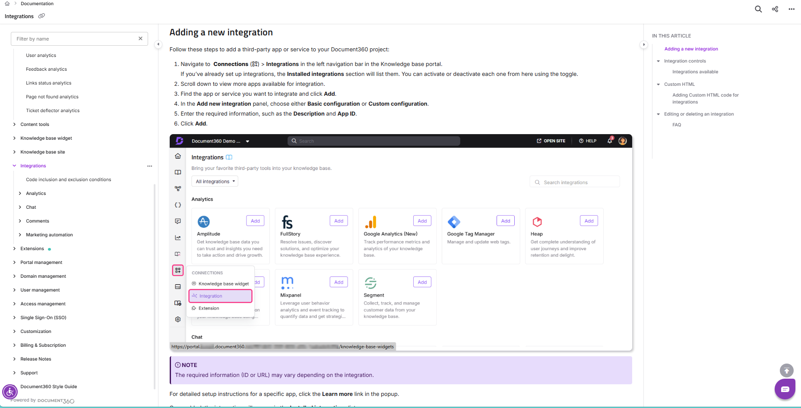Copy the Integrations article link icon
Image resolution: width=801 pixels, height=408 pixels.
coord(41,16)
